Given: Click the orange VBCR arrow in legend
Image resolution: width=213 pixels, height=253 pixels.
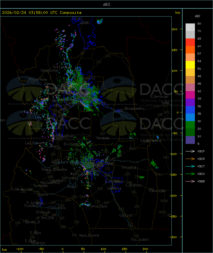Looking at the screenshot, I should coord(190,159).
